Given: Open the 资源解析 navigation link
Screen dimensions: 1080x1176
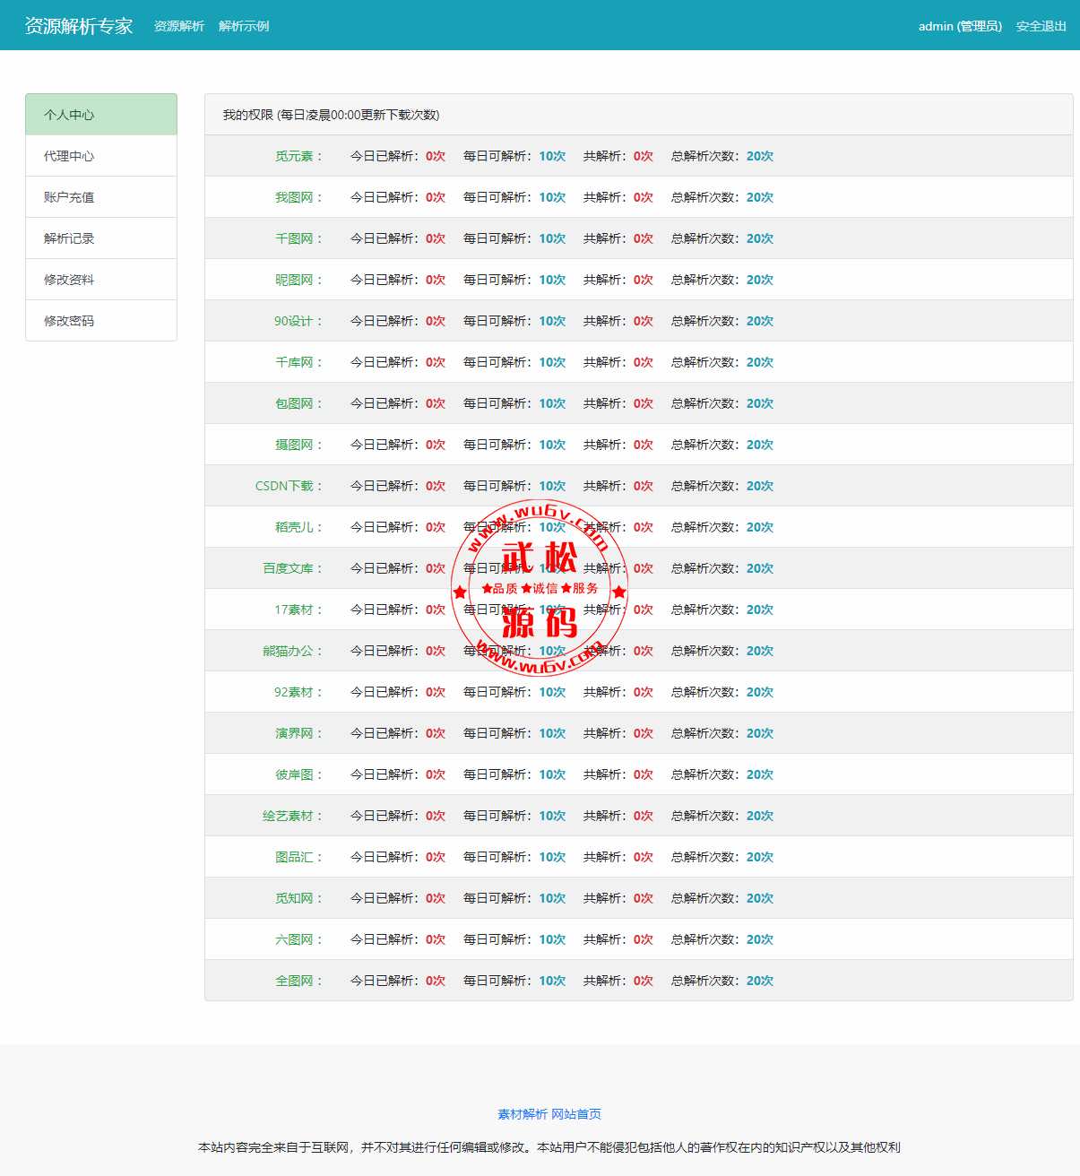Looking at the screenshot, I should 179,26.
